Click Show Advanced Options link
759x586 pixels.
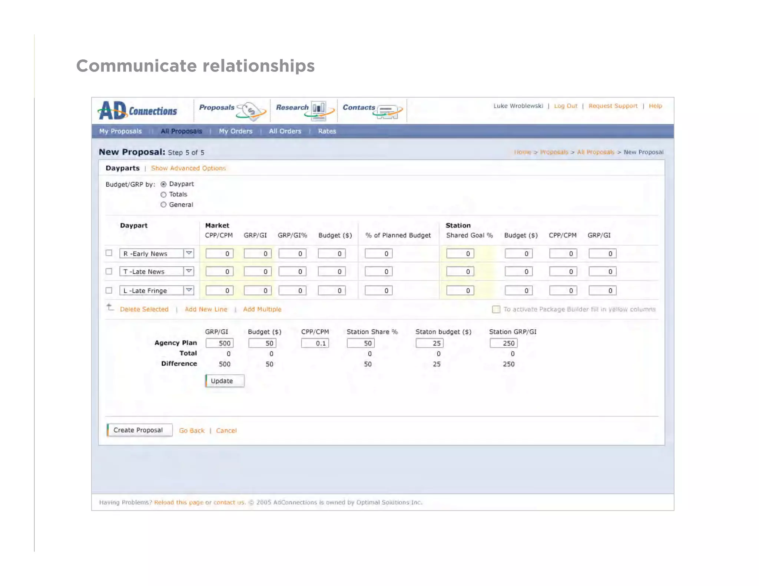(x=188, y=168)
